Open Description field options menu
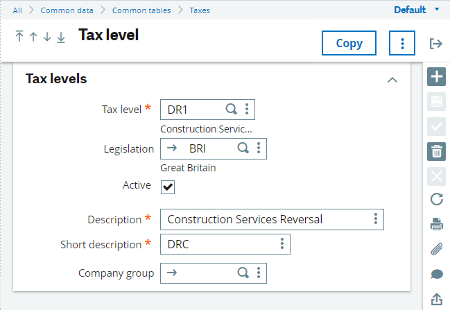Viewport: 450px width, 310px height. [376, 219]
